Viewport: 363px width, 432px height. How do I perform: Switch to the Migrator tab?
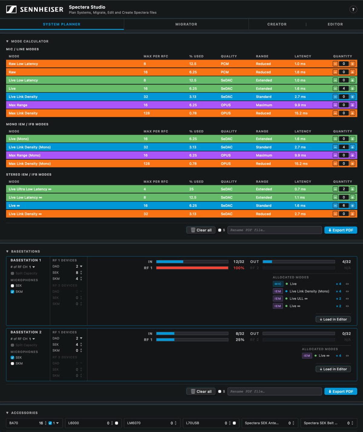tap(186, 24)
